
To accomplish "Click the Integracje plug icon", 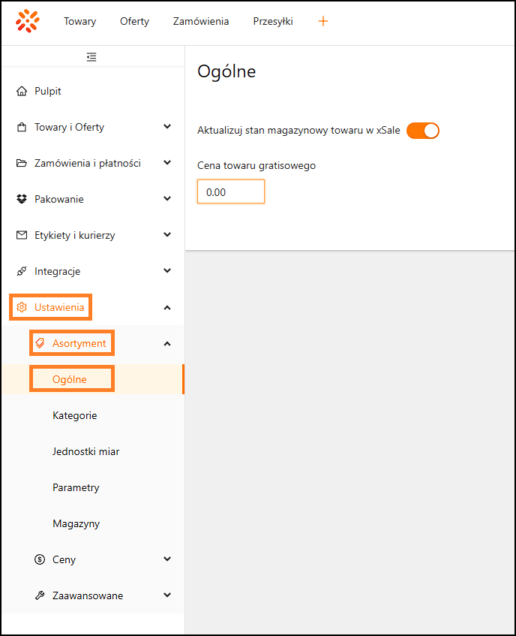I will [x=22, y=272].
